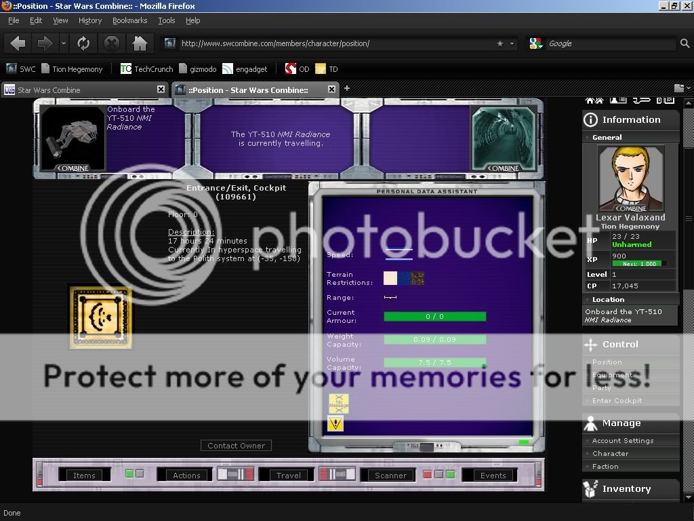
Task: Open the TD bookmark
Action: pyautogui.click(x=327, y=69)
